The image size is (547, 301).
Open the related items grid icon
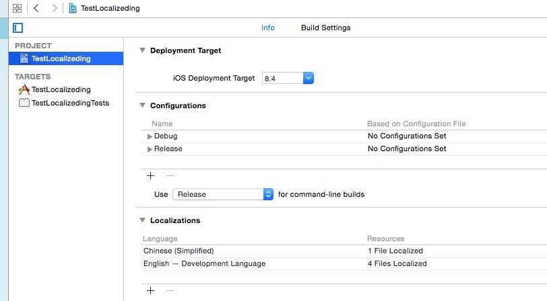(17, 8)
